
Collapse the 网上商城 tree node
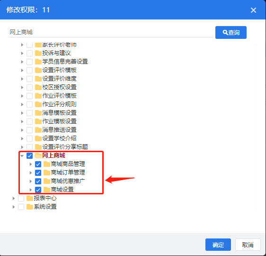tap(22, 155)
